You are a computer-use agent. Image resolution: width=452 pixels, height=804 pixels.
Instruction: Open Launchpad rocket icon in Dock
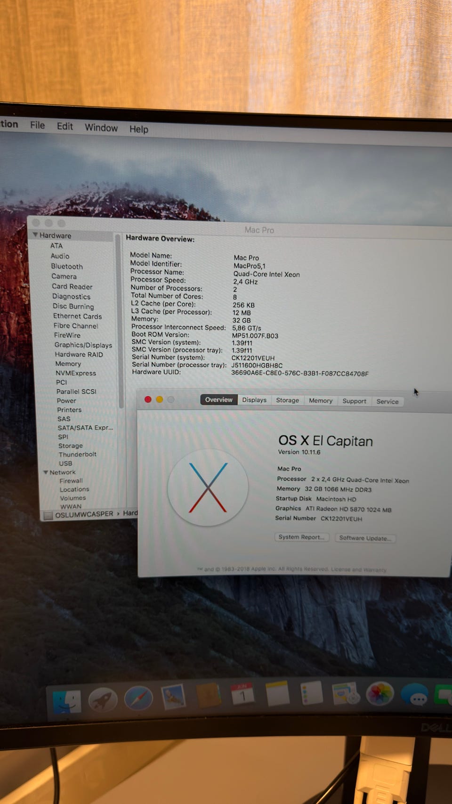(x=103, y=699)
